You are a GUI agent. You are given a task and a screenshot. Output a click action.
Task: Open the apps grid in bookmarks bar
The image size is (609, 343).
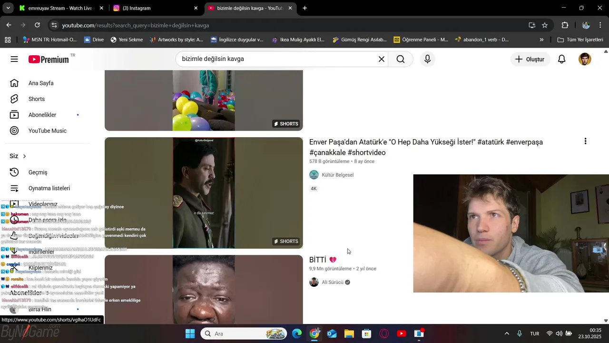8,40
